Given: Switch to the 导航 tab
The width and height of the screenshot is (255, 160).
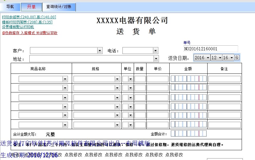Looking at the screenshot, I should coord(10,7).
